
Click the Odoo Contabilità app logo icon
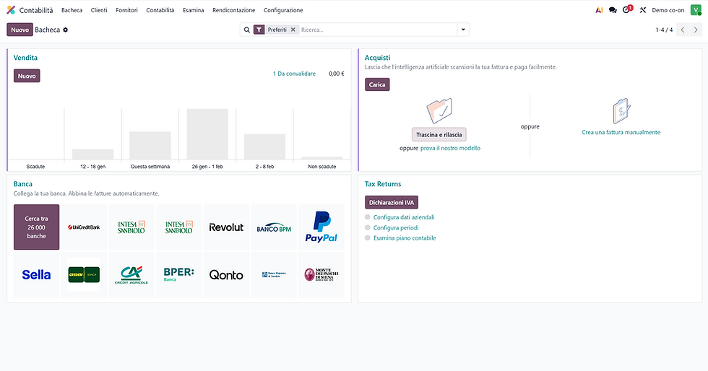(x=11, y=10)
